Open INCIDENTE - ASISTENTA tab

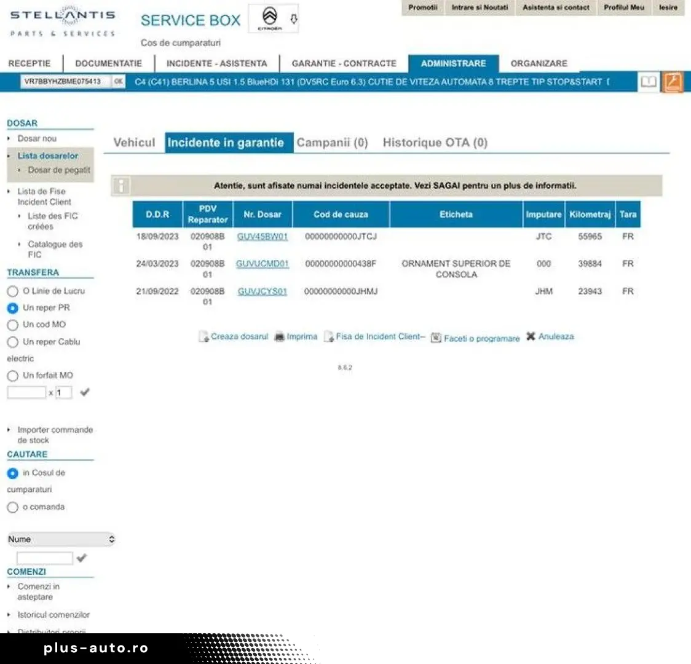pos(217,63)
